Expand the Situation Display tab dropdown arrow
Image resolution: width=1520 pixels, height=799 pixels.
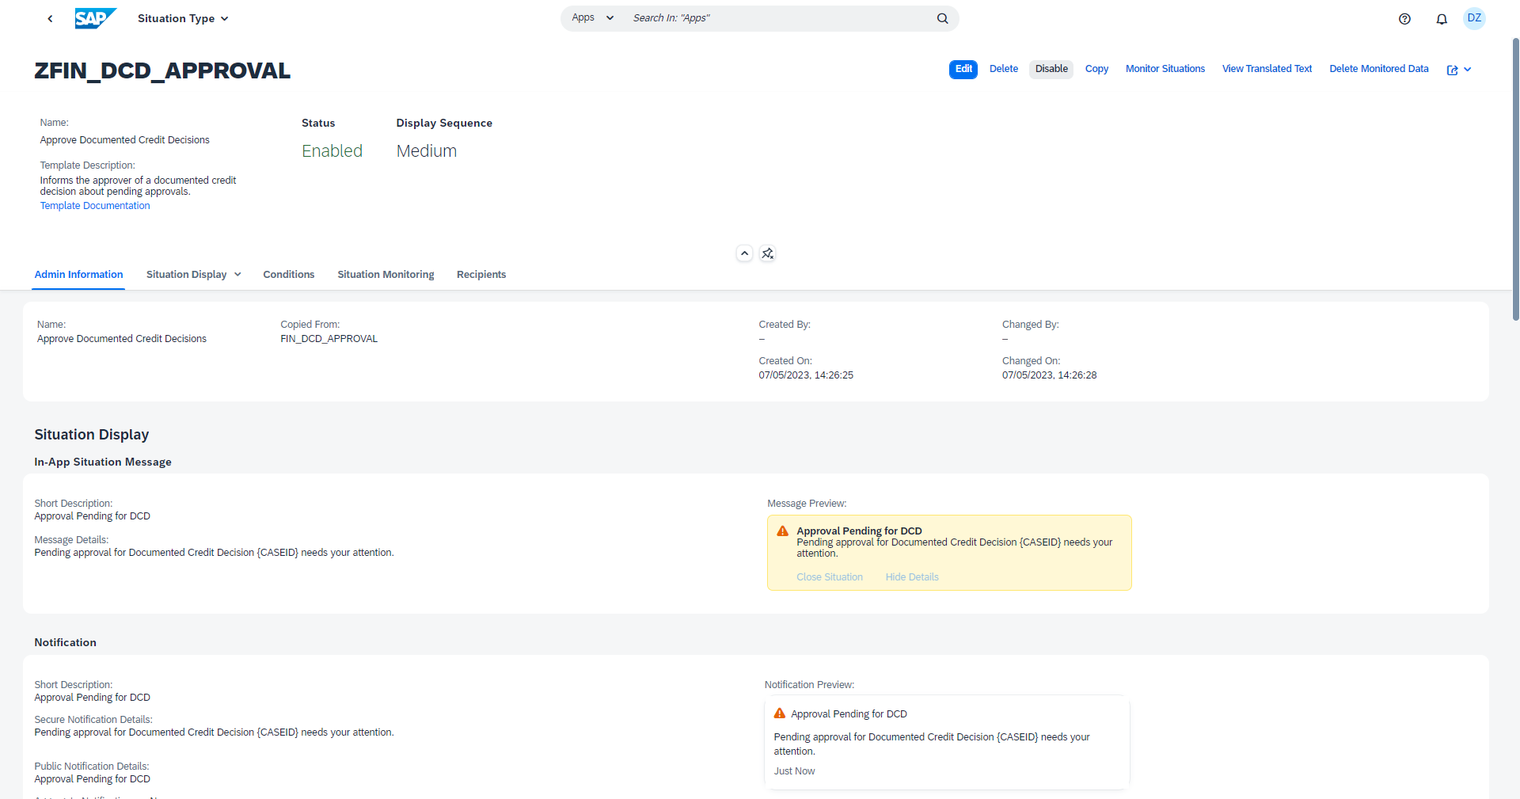[237, 275]
